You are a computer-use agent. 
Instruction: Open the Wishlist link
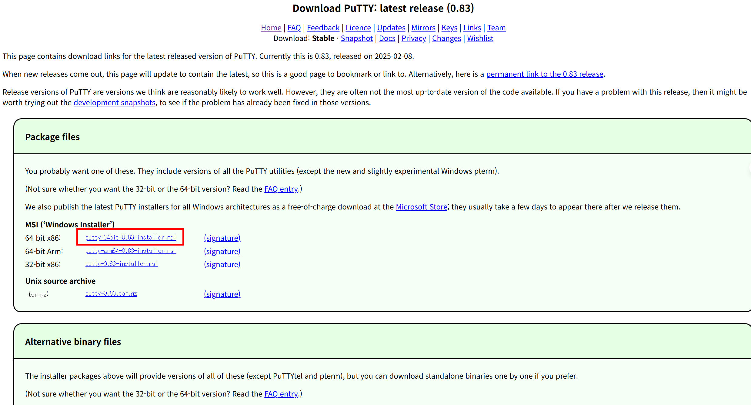[x=480, y=38]
